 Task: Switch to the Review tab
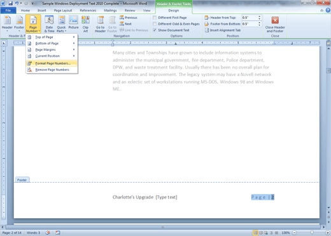click(130, 10)
